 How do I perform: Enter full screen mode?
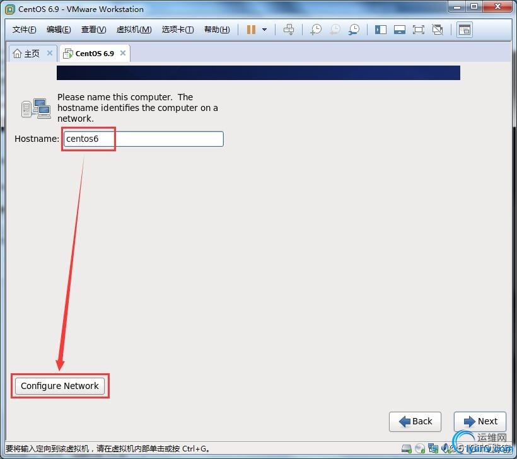419,30
